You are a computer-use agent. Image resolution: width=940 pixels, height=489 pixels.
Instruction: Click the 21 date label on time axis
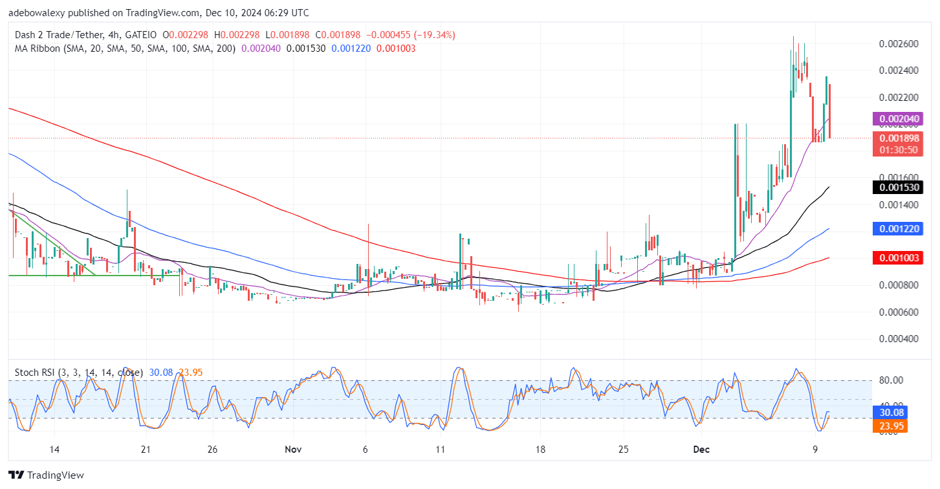146,450
